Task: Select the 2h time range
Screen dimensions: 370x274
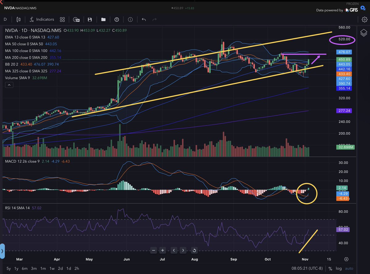Action: (77, 268)
